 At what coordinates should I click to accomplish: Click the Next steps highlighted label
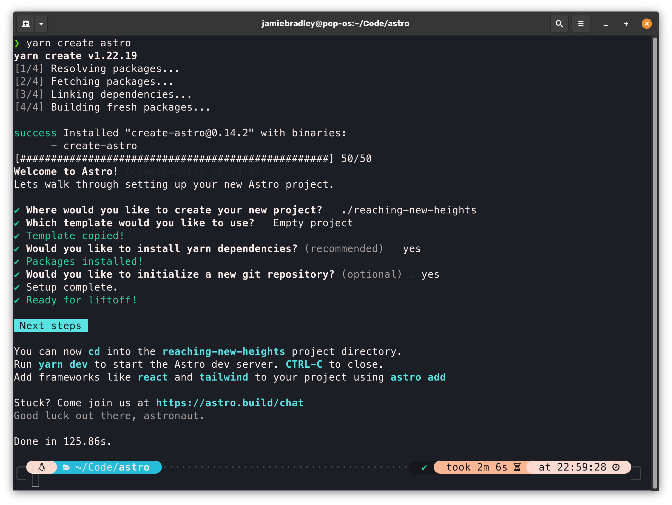(x=51, y=326)
